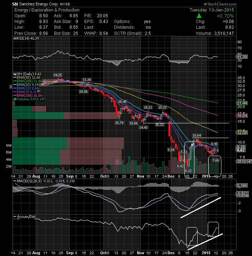Select the Prev Close value 8.56

point(44,33)
